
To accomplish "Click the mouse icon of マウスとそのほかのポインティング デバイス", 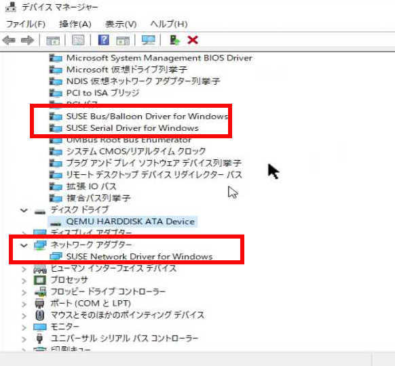I will coord(40,315).
